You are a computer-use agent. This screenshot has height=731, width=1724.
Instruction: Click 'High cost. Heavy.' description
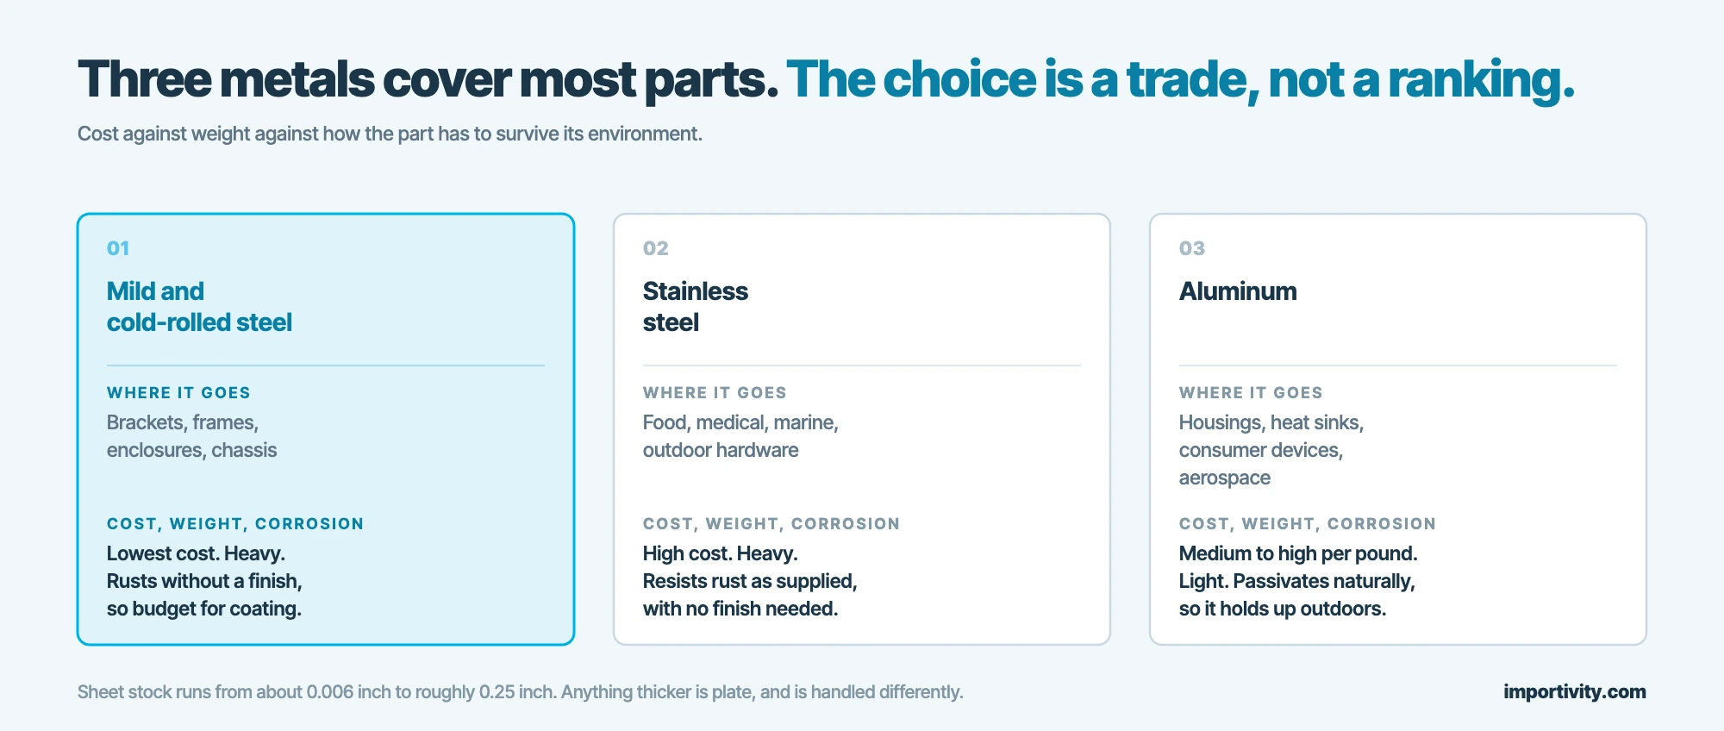pyautogui.click(x=720, y=553)
